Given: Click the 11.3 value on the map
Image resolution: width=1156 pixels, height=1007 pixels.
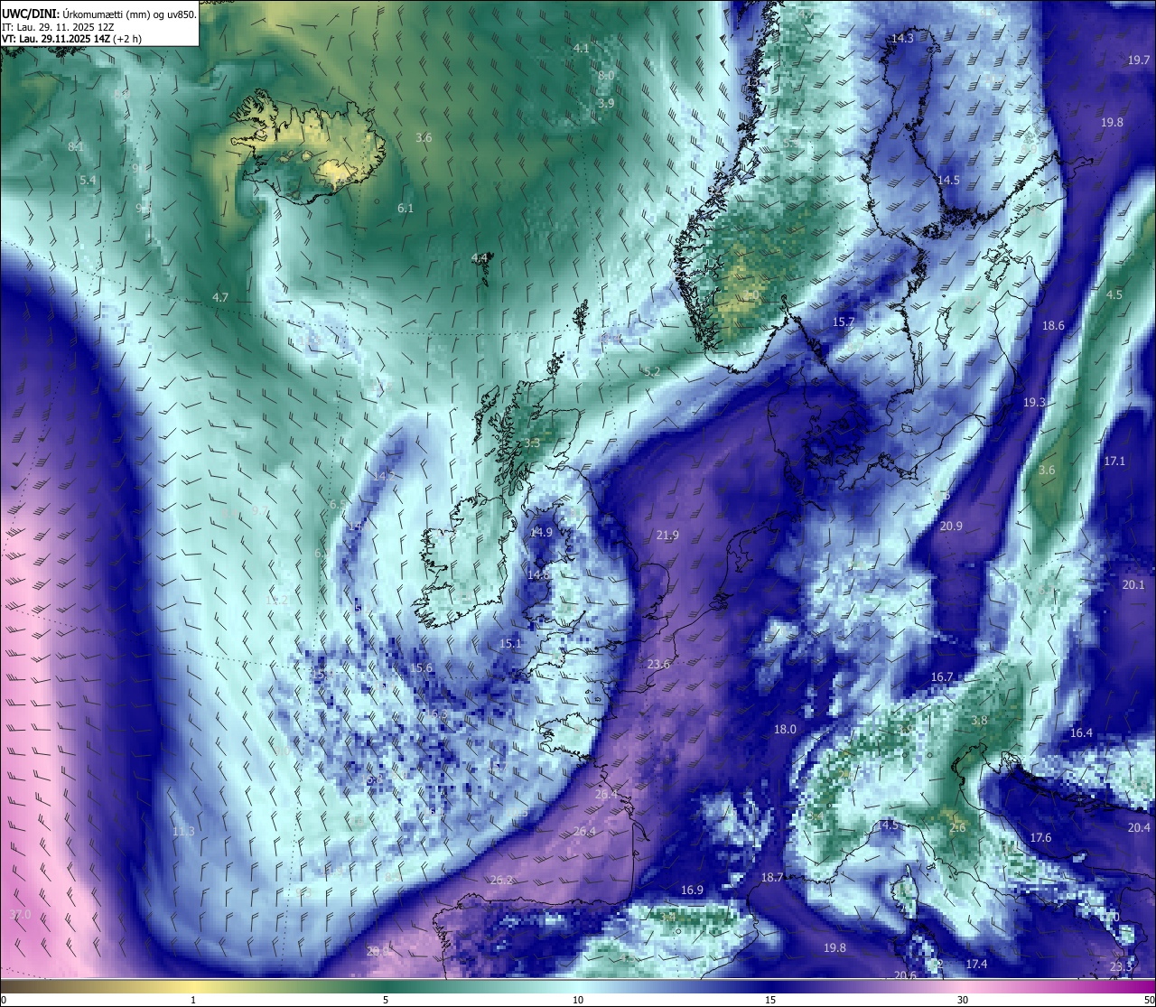Looking at the screenshot, I should click(183, 831).
